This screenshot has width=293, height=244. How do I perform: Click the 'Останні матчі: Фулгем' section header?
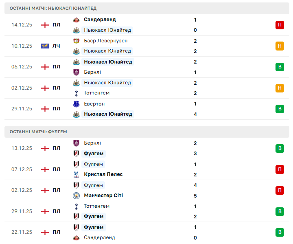coord(38,132)
